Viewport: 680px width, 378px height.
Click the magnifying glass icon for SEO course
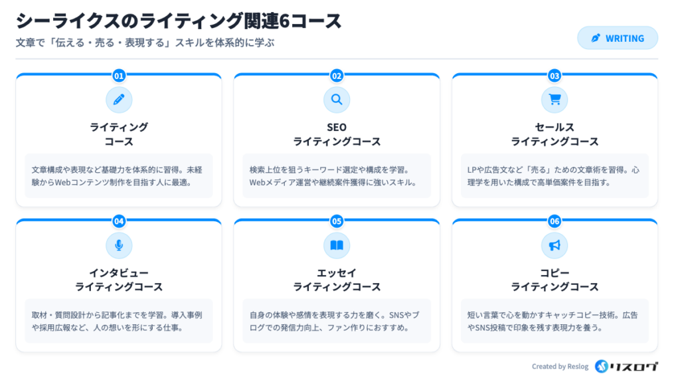pyautogui.click(x=337, y=100)
